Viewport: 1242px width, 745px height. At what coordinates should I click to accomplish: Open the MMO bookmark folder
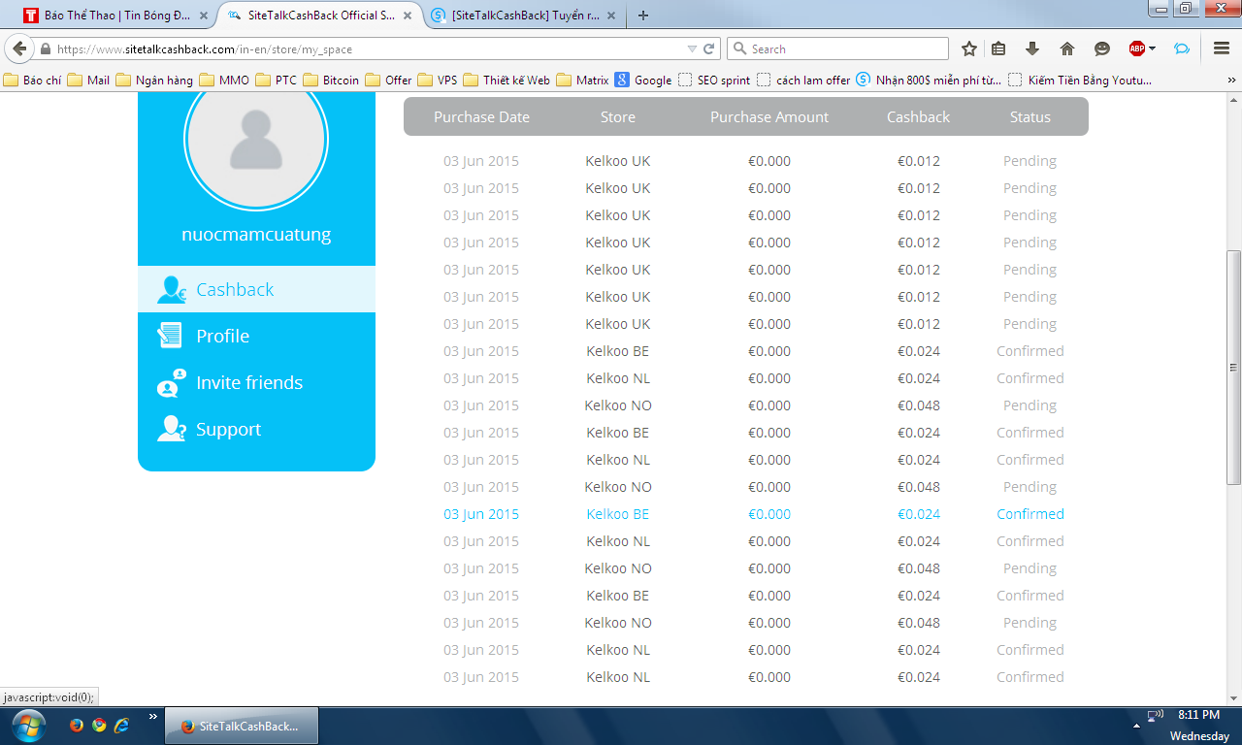(224, 81)
